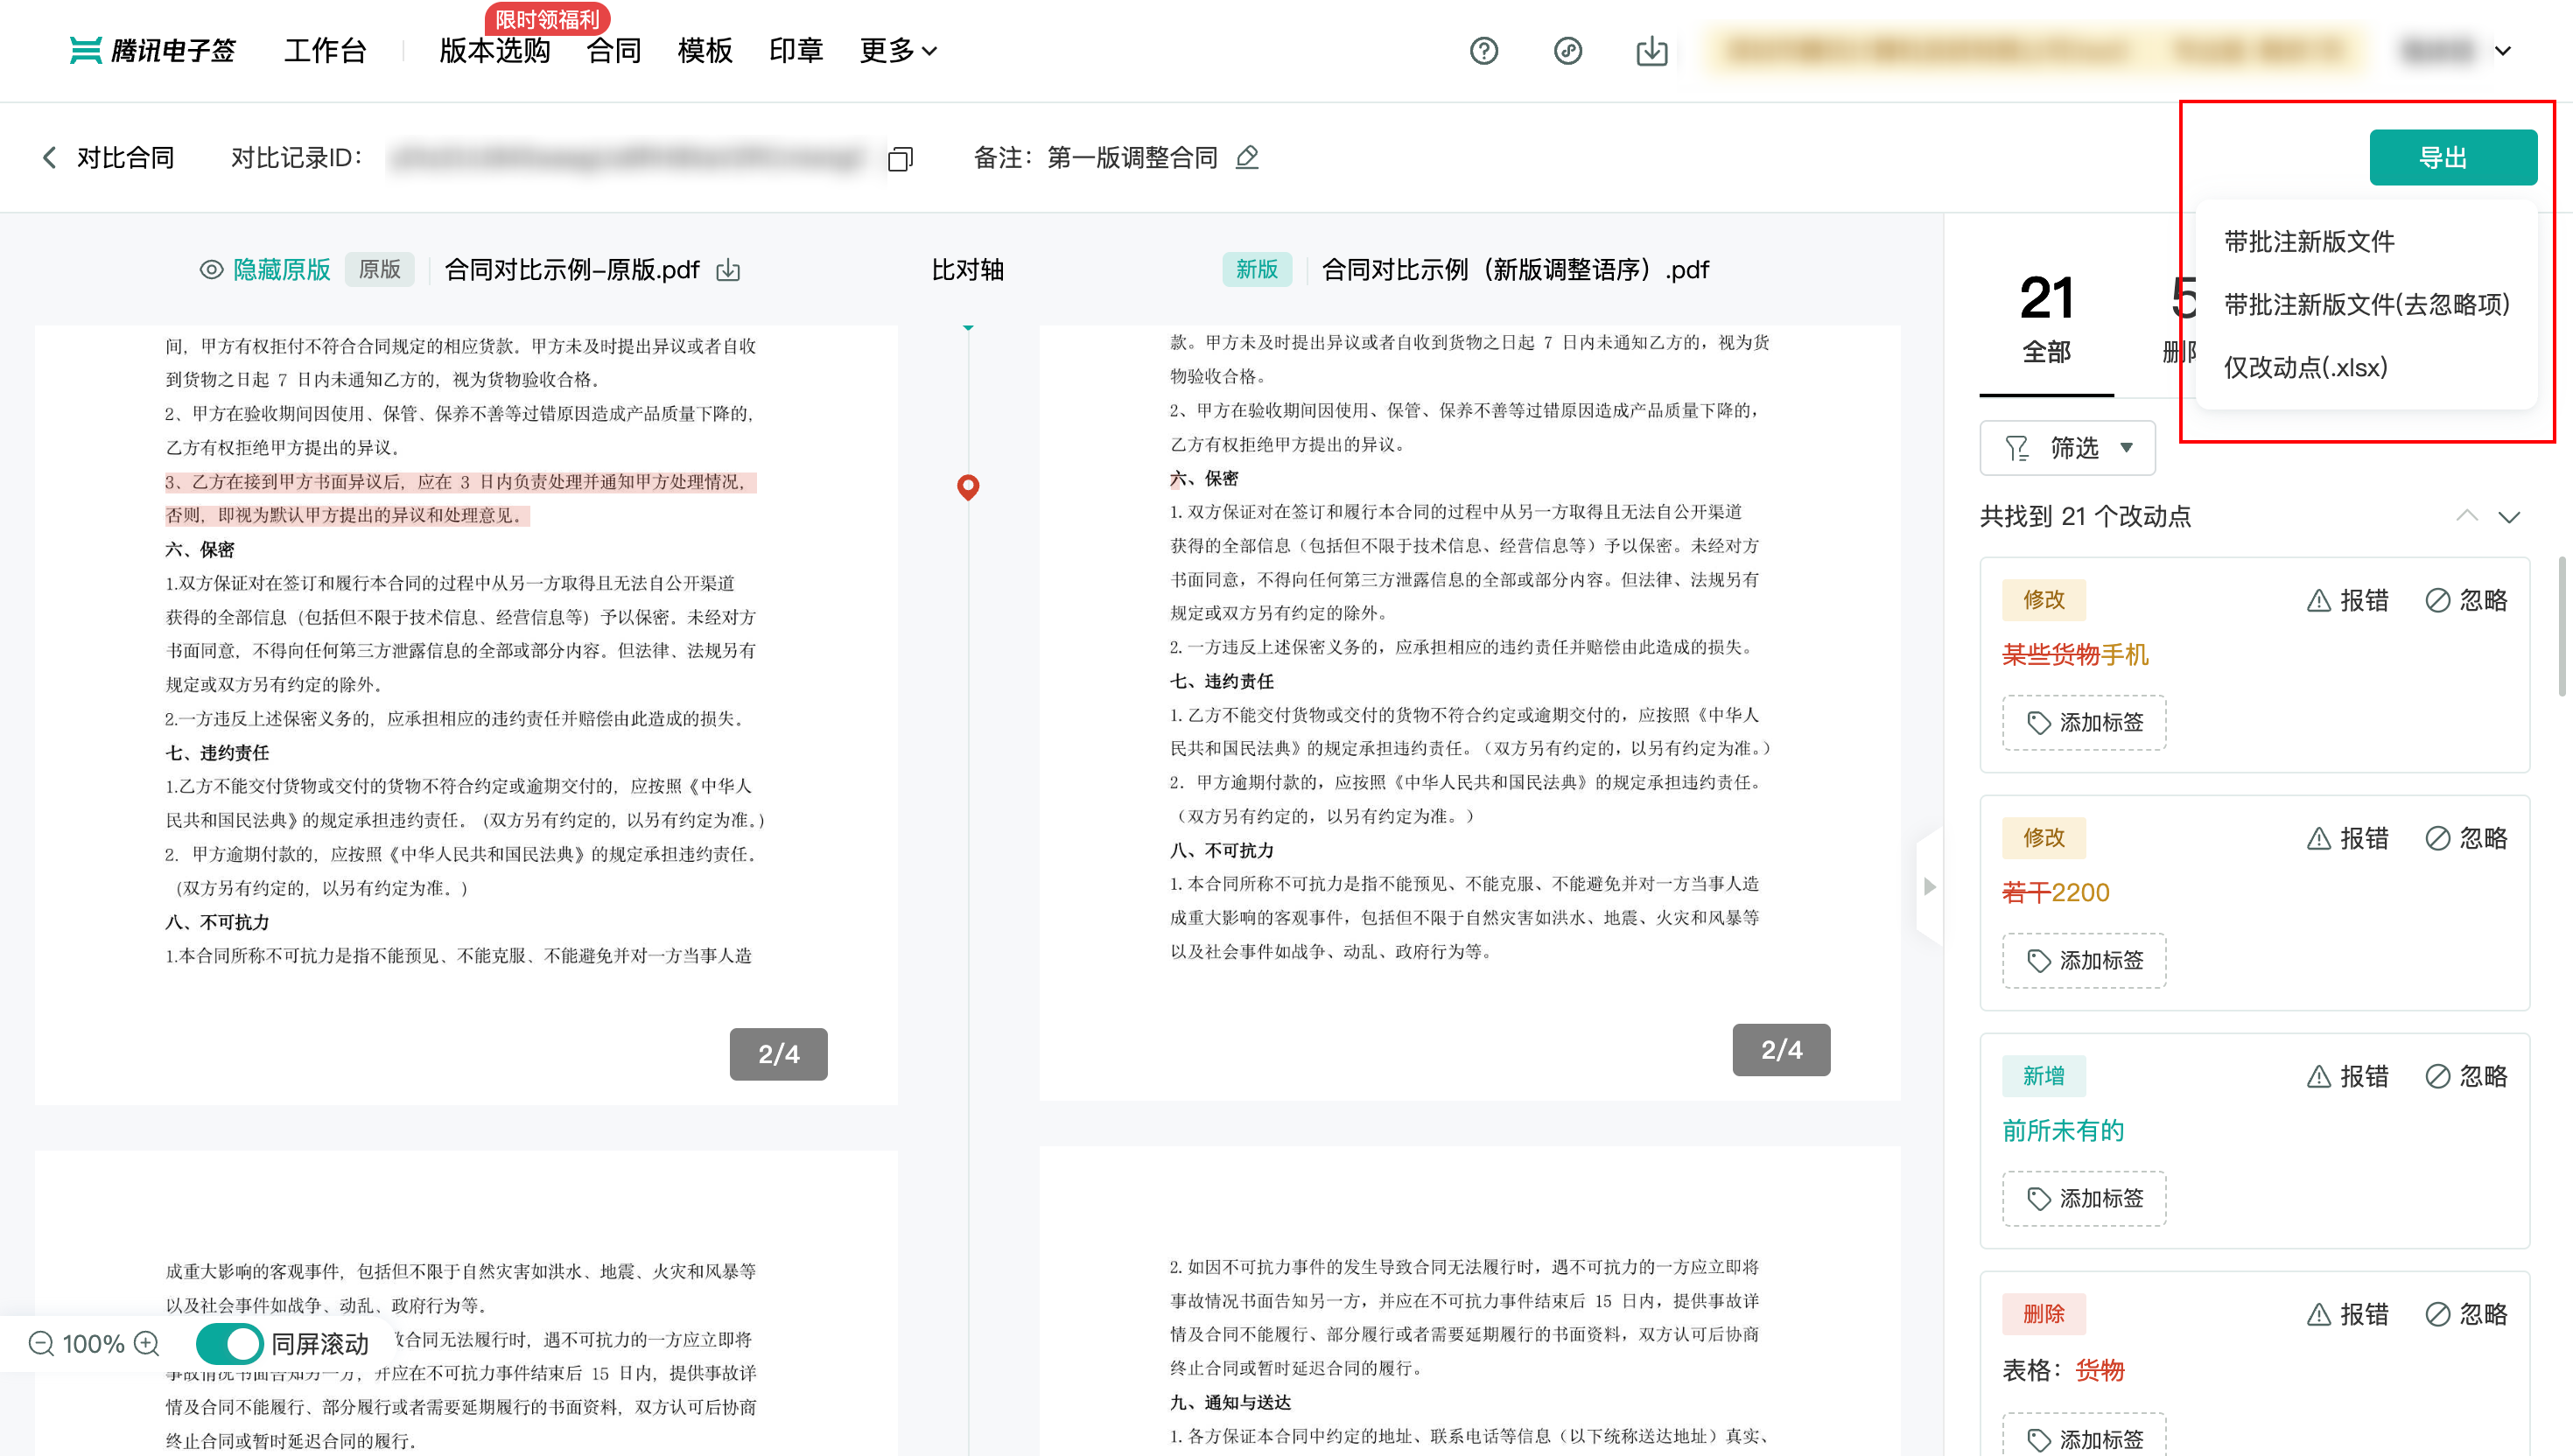Screen dimensions: 2573x1456
Task: Click the green 导出 button
Action: click(2452, 157)
